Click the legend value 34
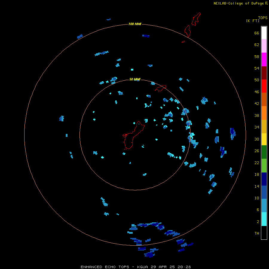This screenshot has height=269, width=269. [257, 127]
